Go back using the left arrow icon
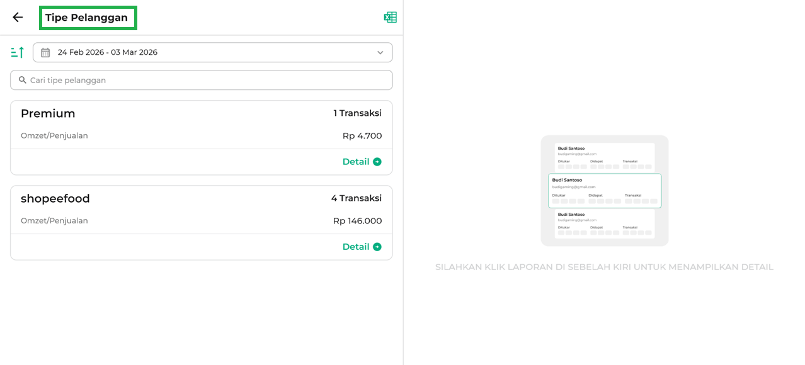 coord(18,18)
